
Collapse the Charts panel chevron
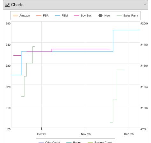click(145, 4)
